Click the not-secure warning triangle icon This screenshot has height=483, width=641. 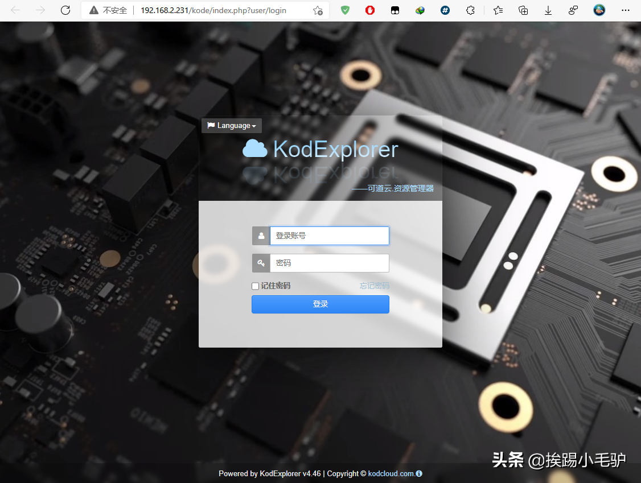click(x=94, y=10)
